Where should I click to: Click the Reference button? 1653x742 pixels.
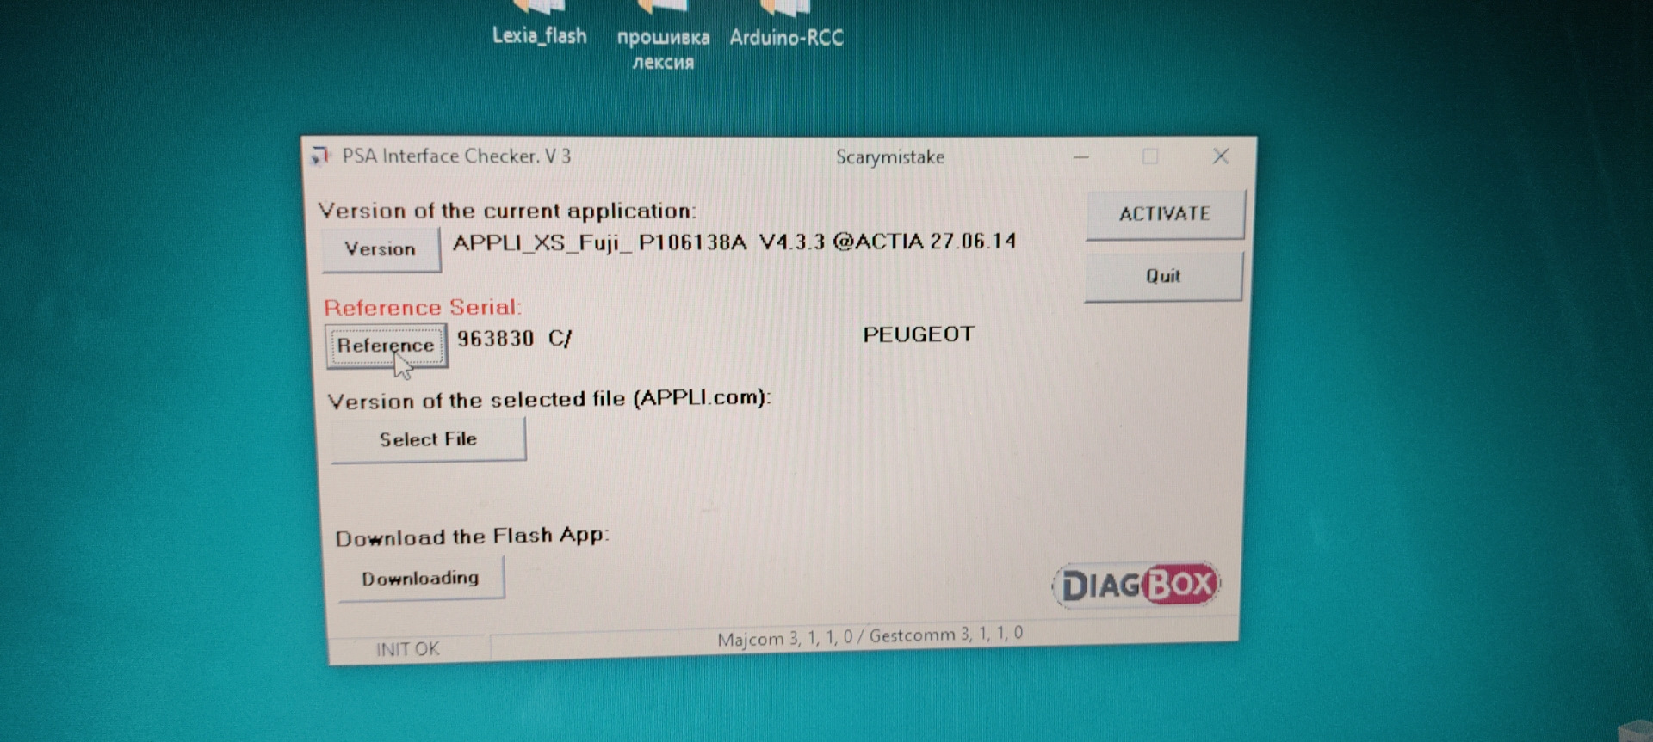(386, 346)
